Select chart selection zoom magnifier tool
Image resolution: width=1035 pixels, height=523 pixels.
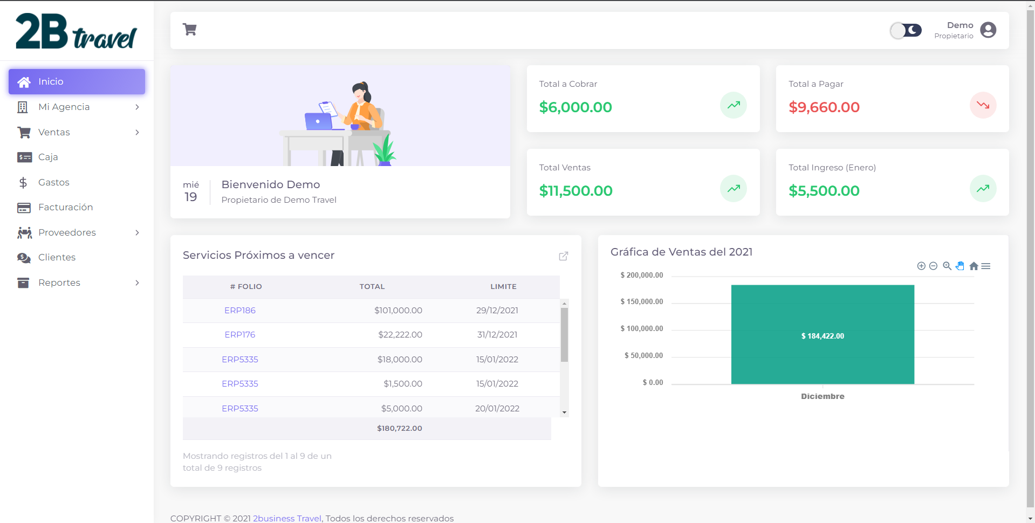click(947, 266)
